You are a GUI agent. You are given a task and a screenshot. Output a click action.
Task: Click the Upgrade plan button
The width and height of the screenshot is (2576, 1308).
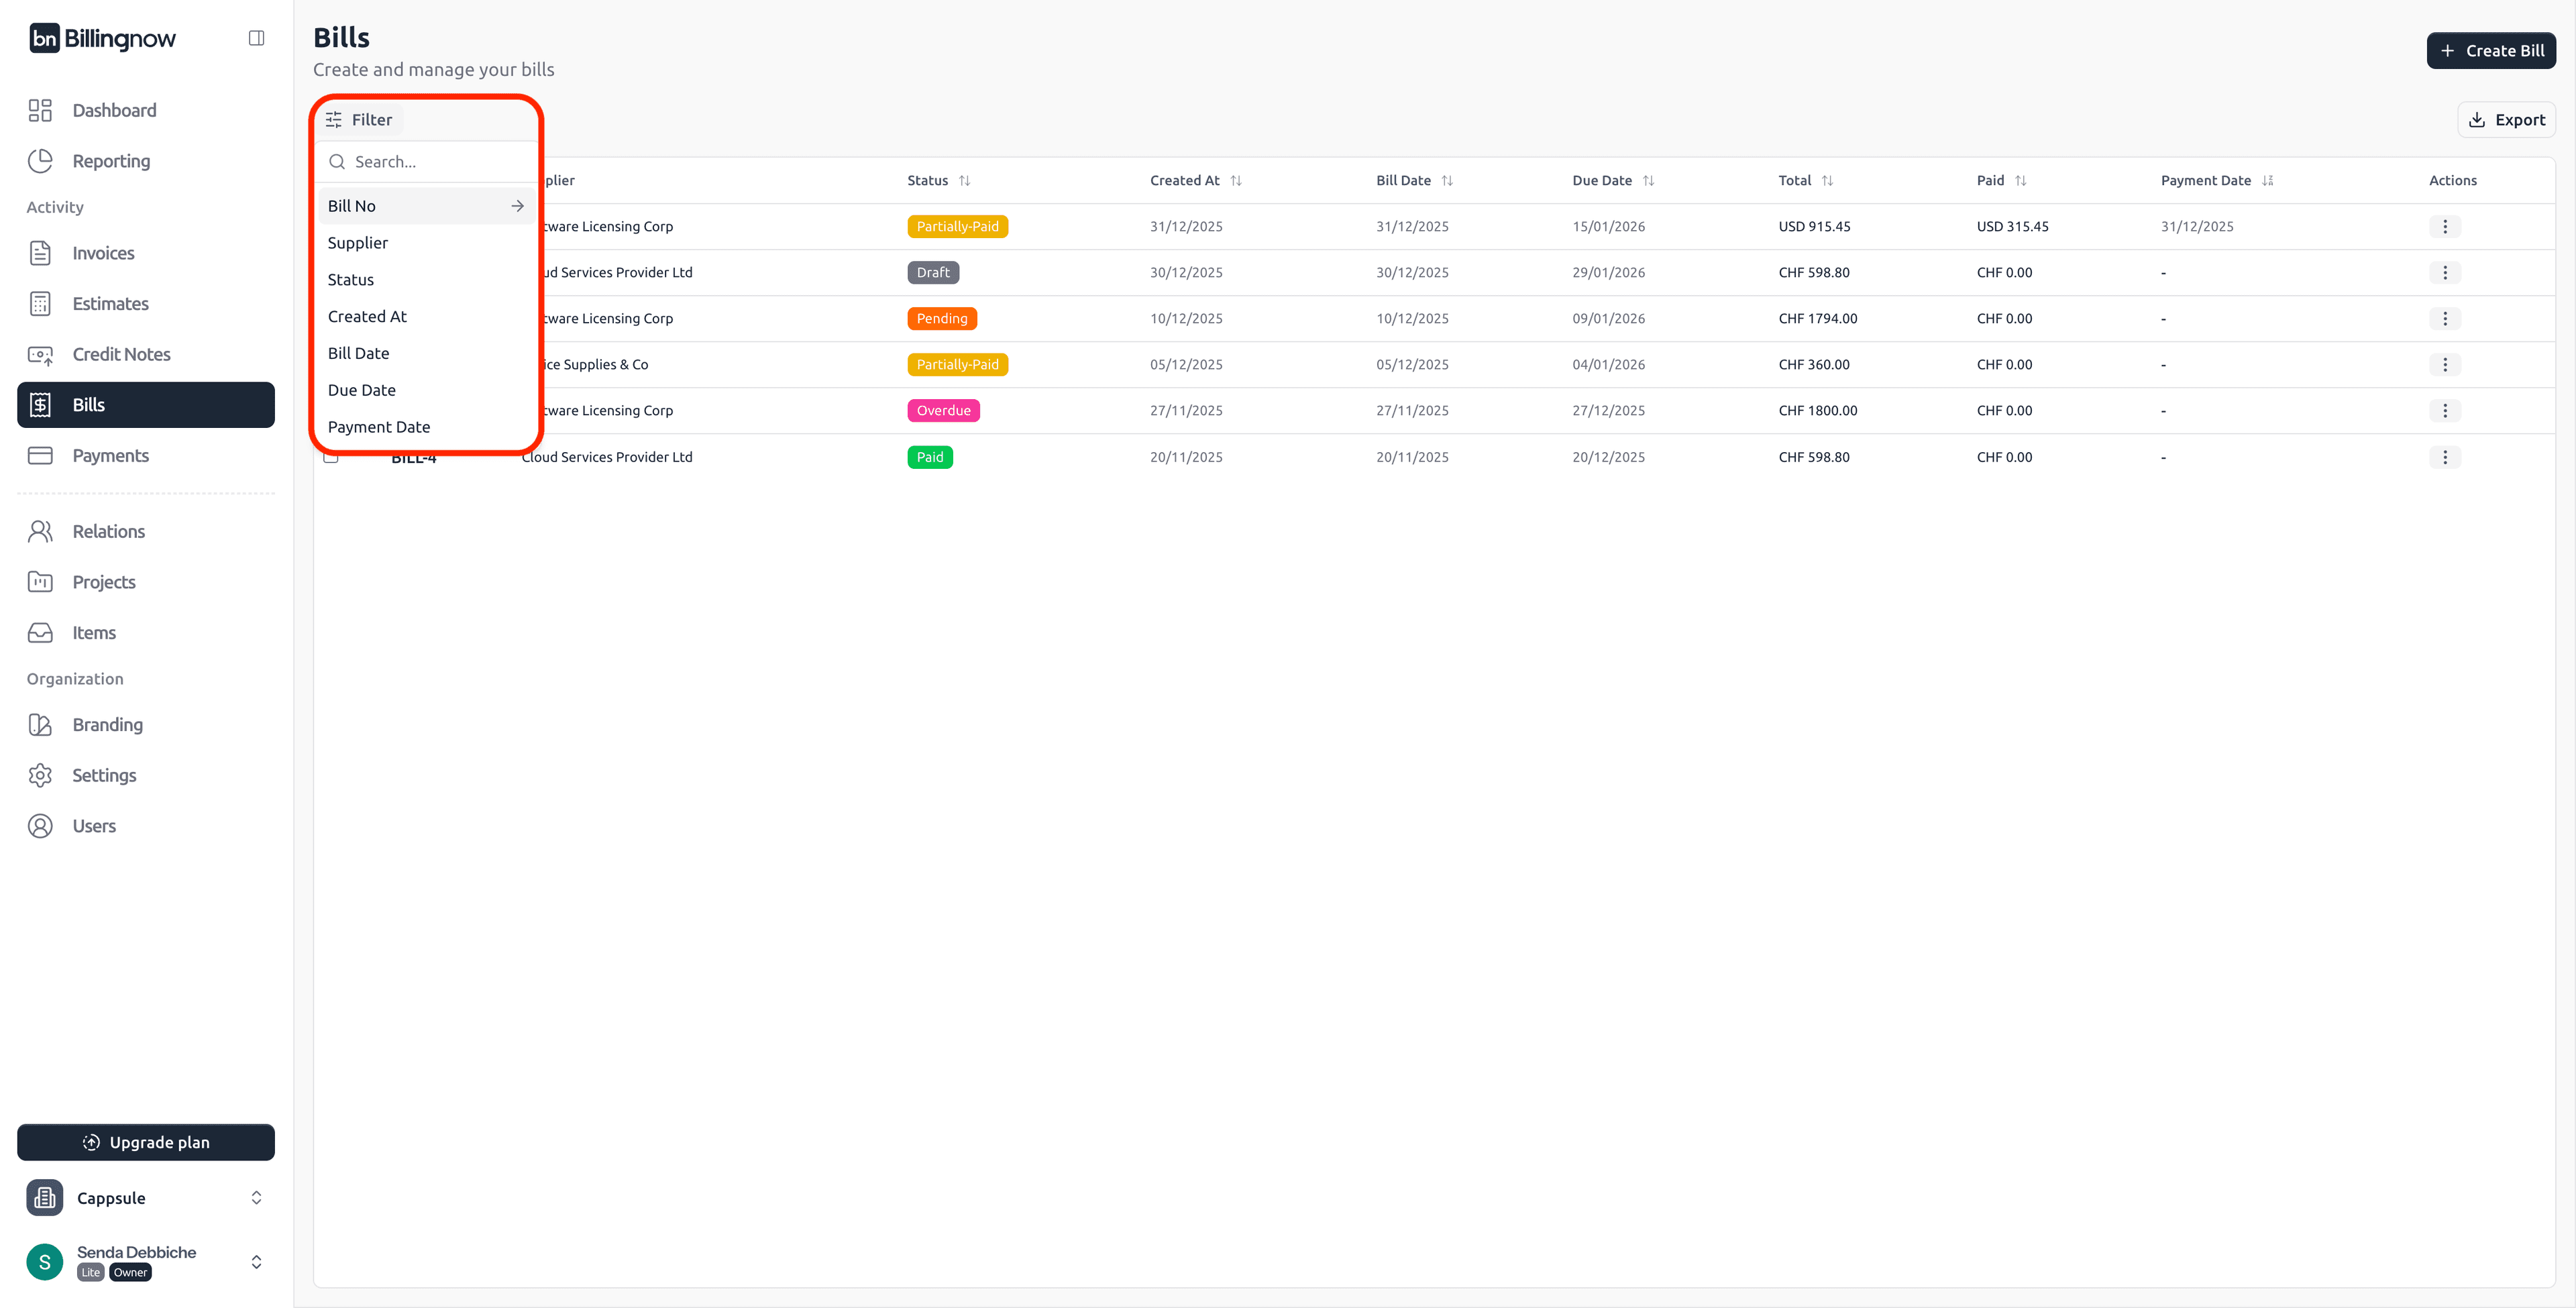146,1142
